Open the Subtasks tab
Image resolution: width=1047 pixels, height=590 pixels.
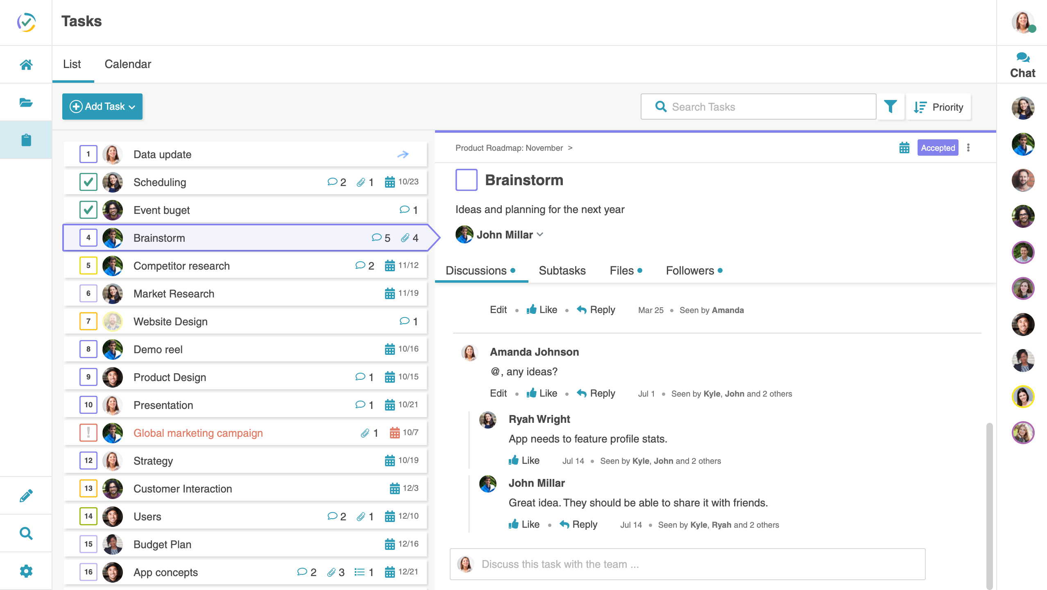coord(562,271)
